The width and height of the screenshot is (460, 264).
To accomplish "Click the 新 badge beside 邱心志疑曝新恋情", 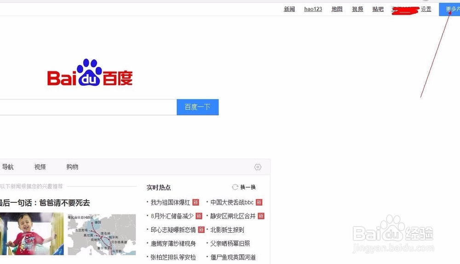I will (201, 230).
